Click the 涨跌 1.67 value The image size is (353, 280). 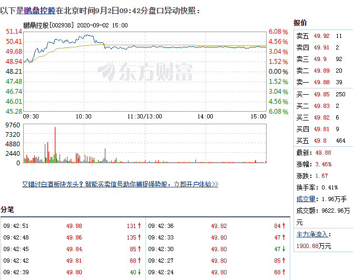coord(321,176)
